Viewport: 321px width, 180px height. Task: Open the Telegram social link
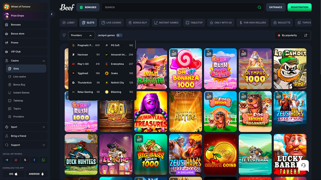pyautogui.click(x=7, y=160)
